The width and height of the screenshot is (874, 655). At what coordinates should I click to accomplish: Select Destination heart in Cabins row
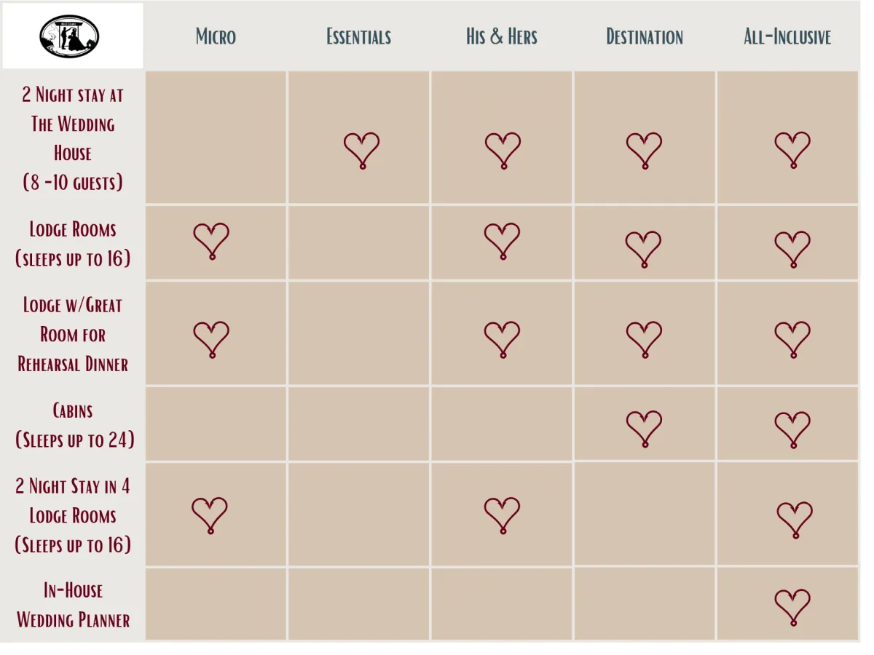click(x=645, y=429)
